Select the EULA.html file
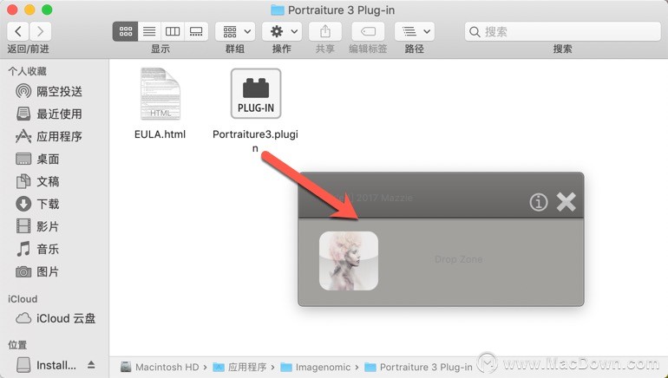This screenshot has width=668, height=378. point(160,103)
